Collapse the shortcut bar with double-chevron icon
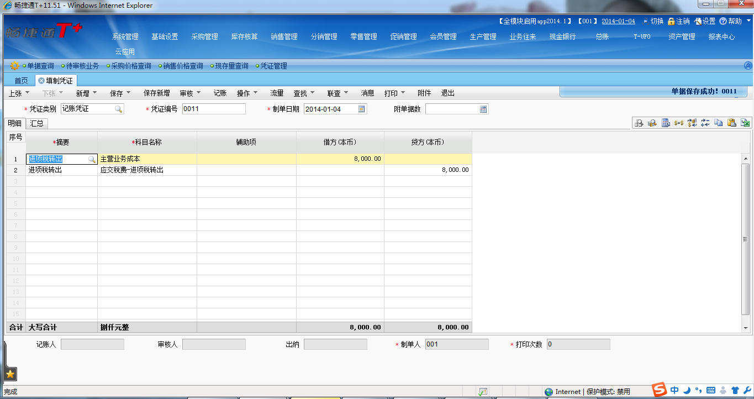 click(x=748, y=65)
